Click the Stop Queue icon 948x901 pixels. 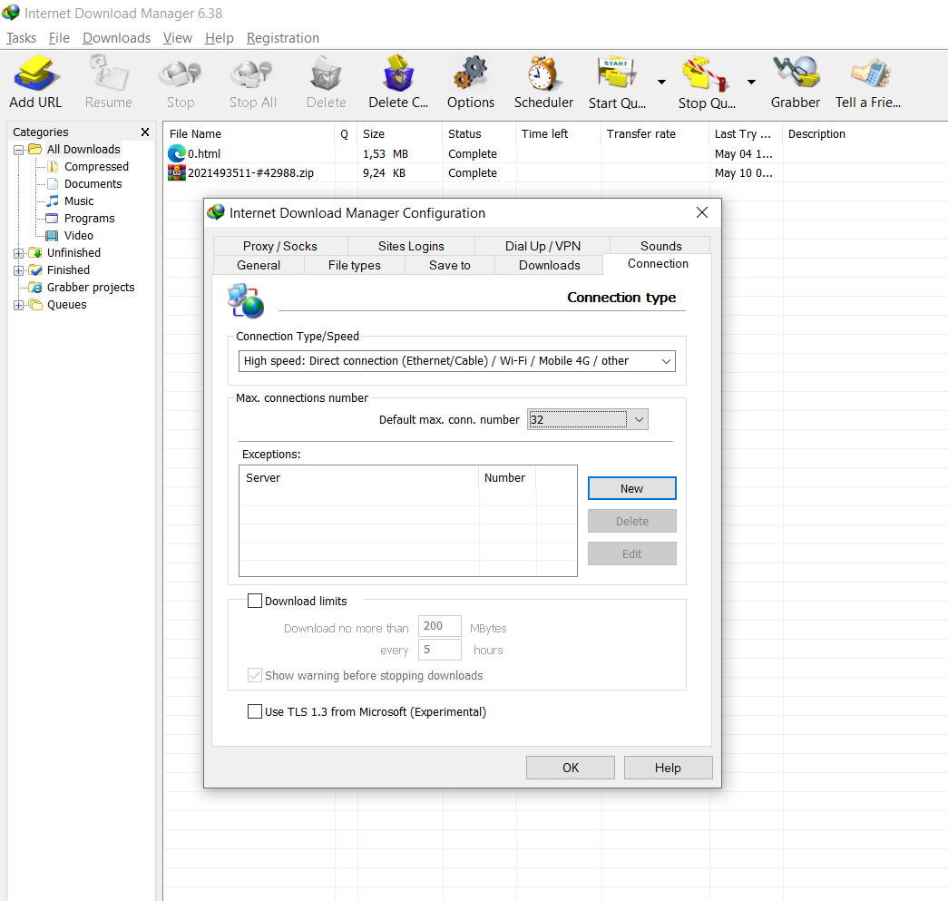pos(706,73)
